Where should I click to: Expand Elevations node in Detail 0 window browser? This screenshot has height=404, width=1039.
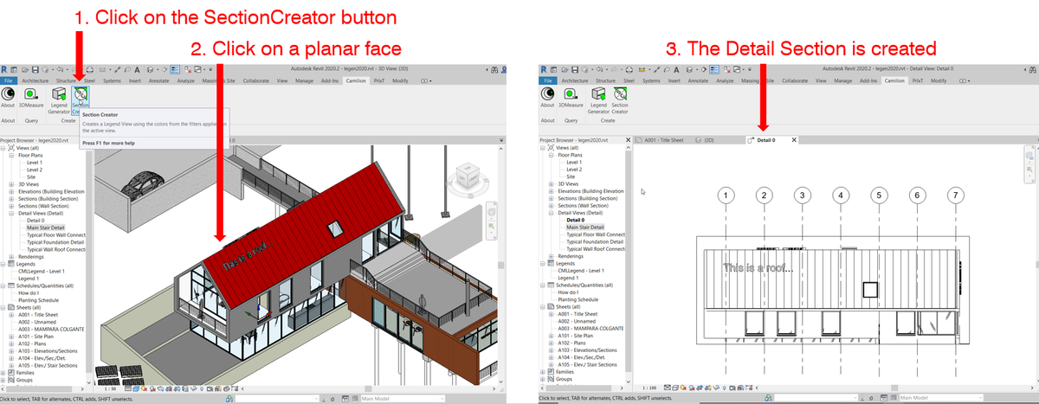coord(551,191)
